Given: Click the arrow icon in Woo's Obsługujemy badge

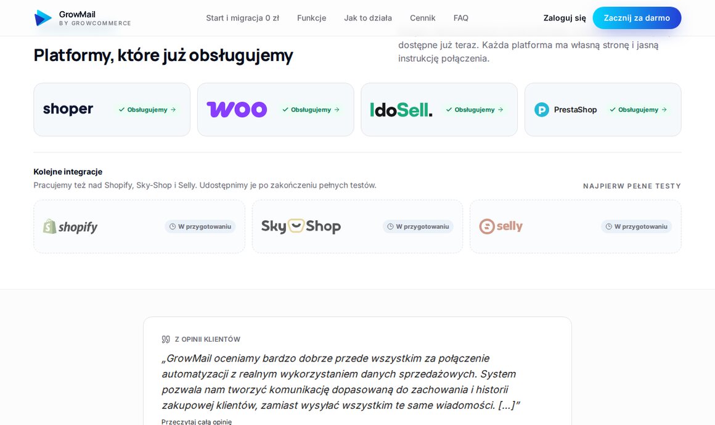Looking at the screenshot, I should click(x=337, y=110).
